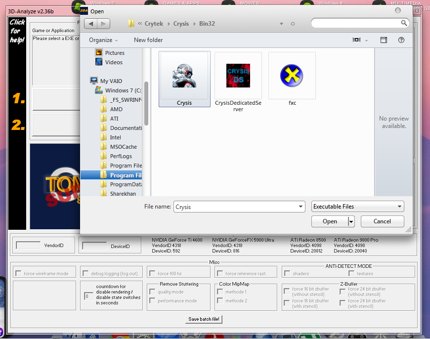This screenshot has height=339, width=430.
Task: Enable force 100 hz checkbox
Action: coord(152,273)
